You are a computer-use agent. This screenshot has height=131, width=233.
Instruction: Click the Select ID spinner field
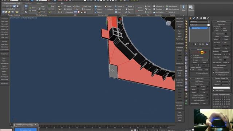point(225,84)
